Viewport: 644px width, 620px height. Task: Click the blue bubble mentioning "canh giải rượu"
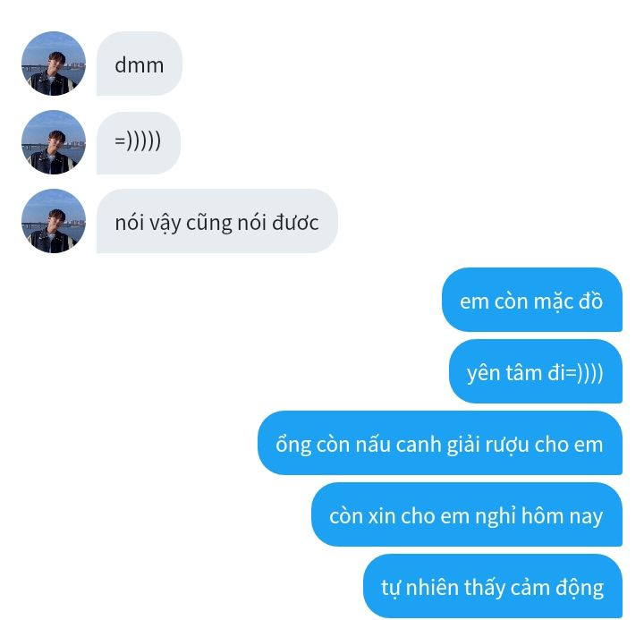[440, 443]
